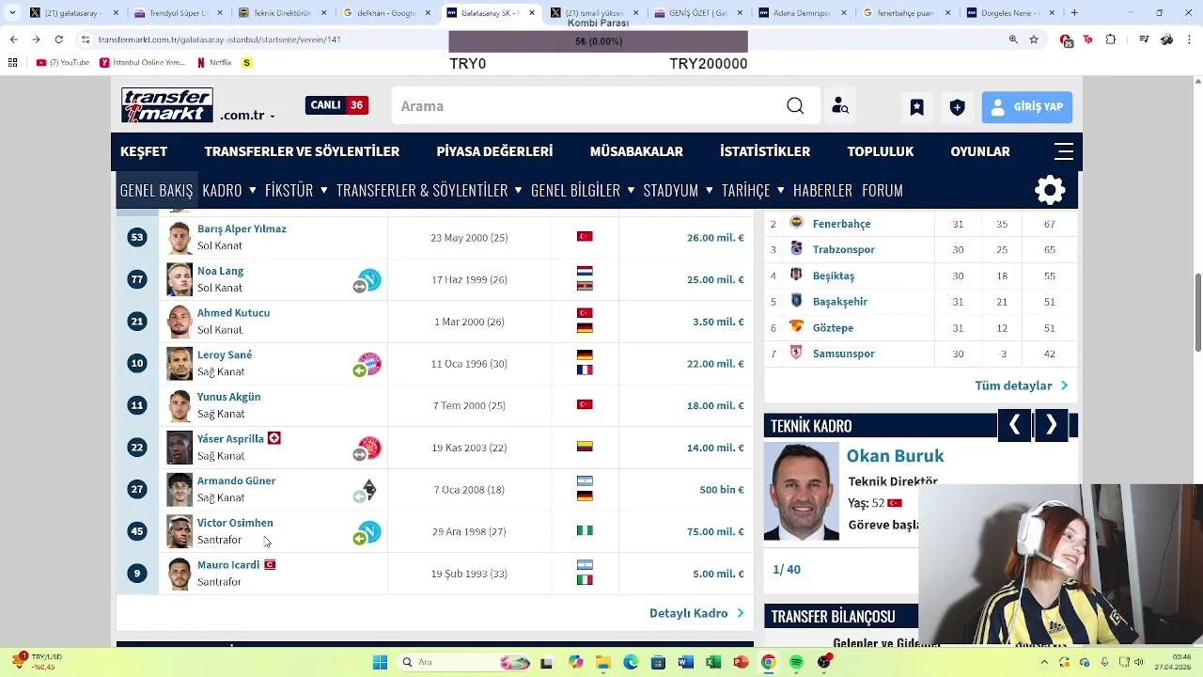
Task: Open Mauro Icardi's player profile
Action: 228,565
